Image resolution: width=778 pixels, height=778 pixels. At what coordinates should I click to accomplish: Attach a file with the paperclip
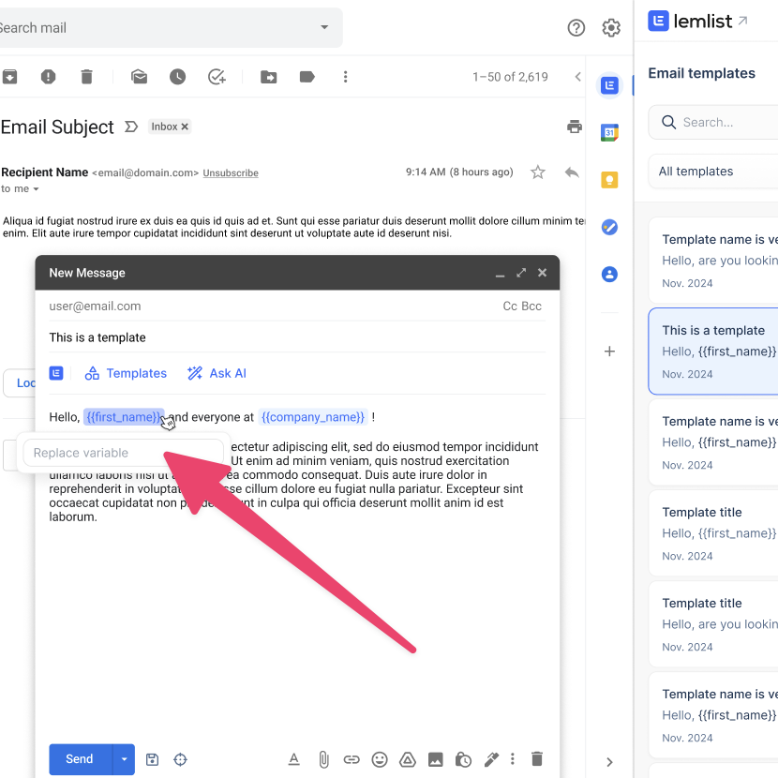click(x=323, y=759)
